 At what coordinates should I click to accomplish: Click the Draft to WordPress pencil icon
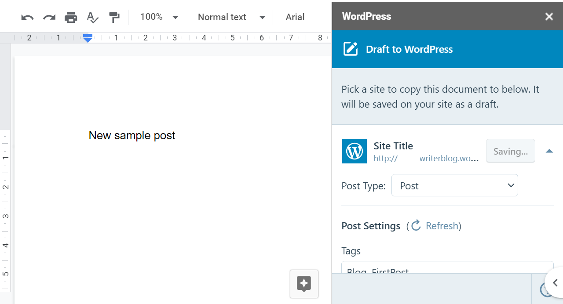[350, 49]
